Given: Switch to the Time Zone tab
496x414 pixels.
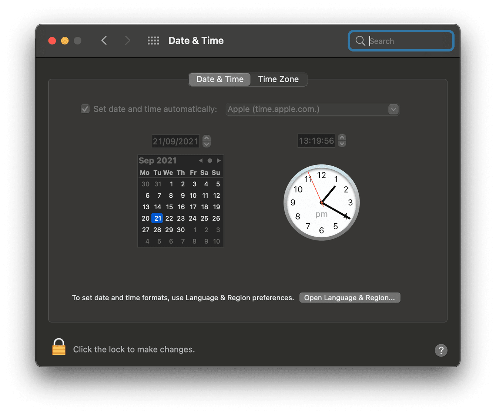Looking at the screenshot, I should [278, 79].
